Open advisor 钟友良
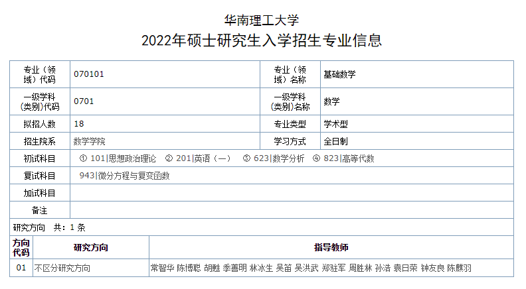526x289 pixels. pyautogui.click(x=432, y=268)
